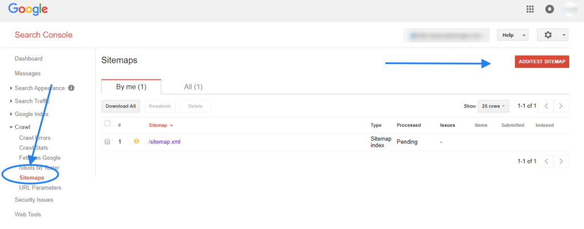Click the Type column header
The image size is (584, 229).
coord(376,125)
